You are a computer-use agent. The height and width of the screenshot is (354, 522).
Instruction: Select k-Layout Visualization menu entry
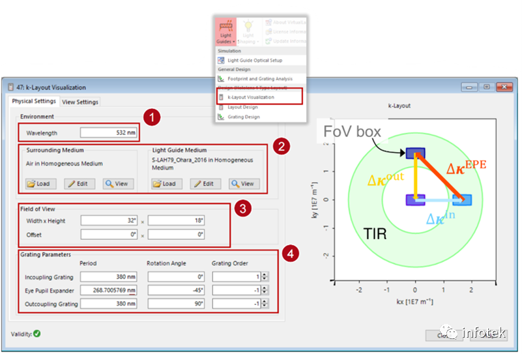click(251, 97)
